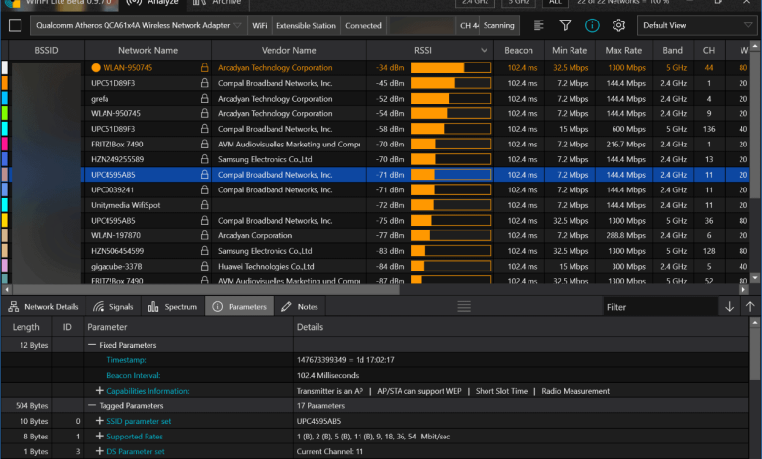The width and height of the screenshot is (762, 459).
Task: Toggle the pause scanning checkbox square
Action: click(15, 25)
